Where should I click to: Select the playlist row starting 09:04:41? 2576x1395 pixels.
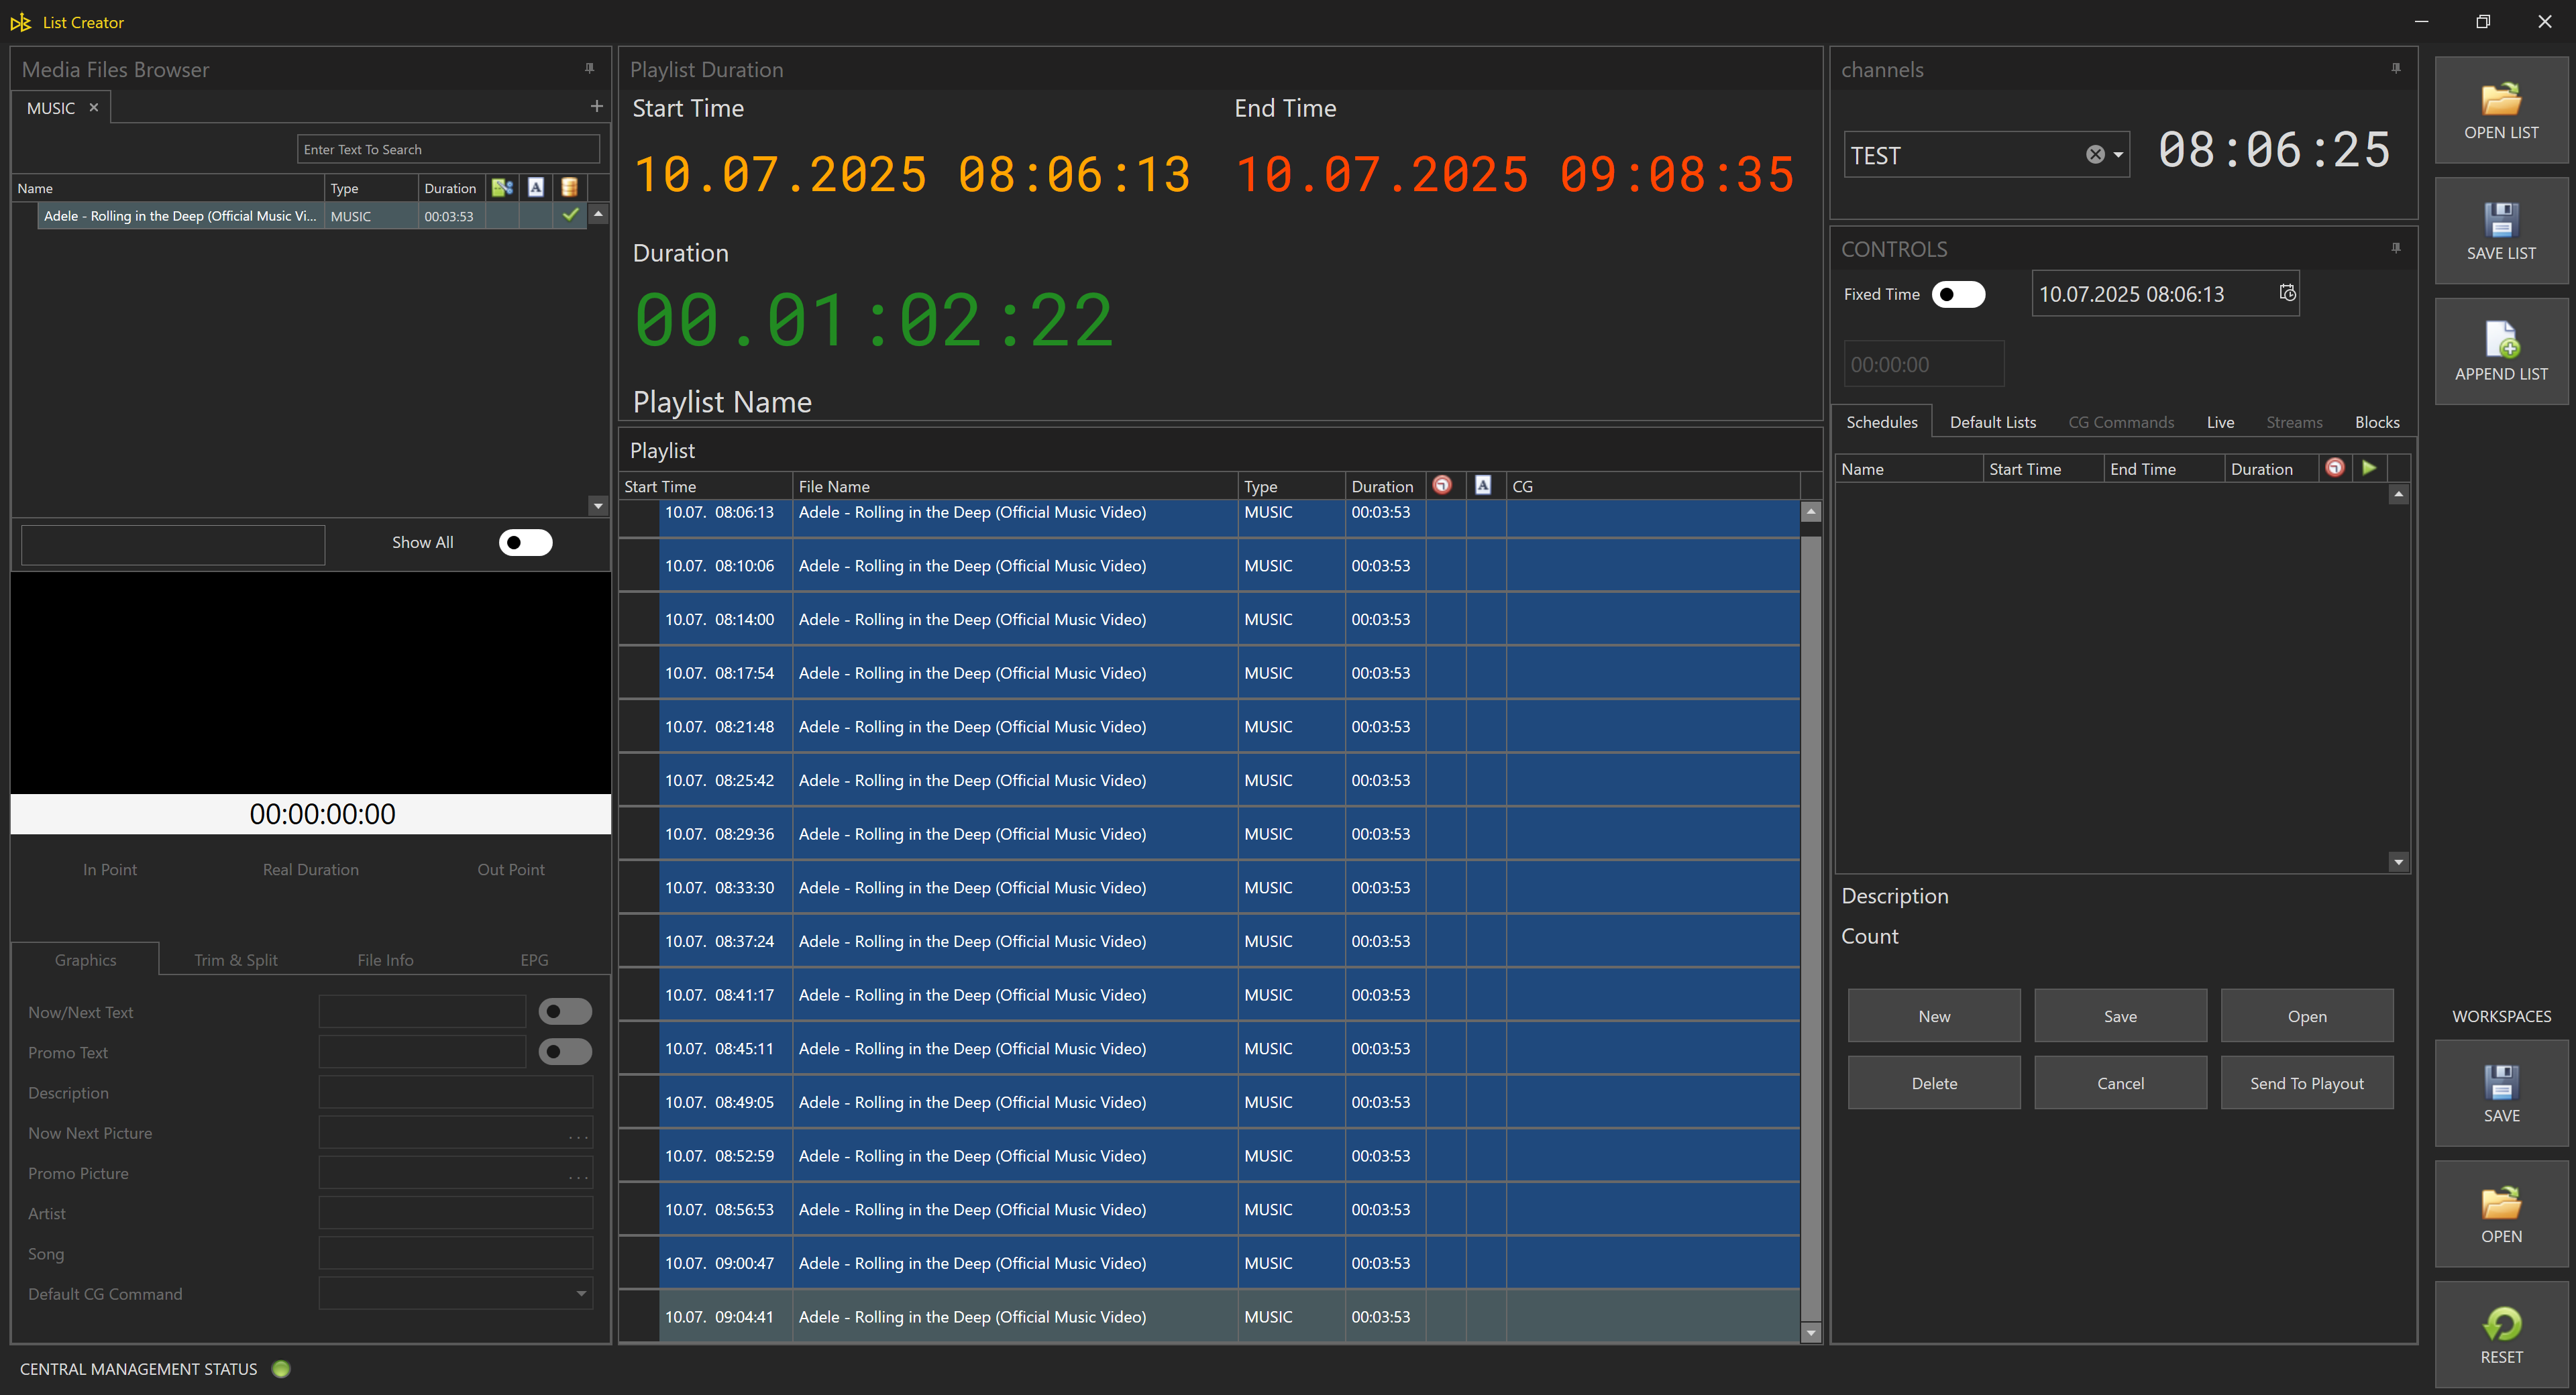click(x=1209, y=1316)
